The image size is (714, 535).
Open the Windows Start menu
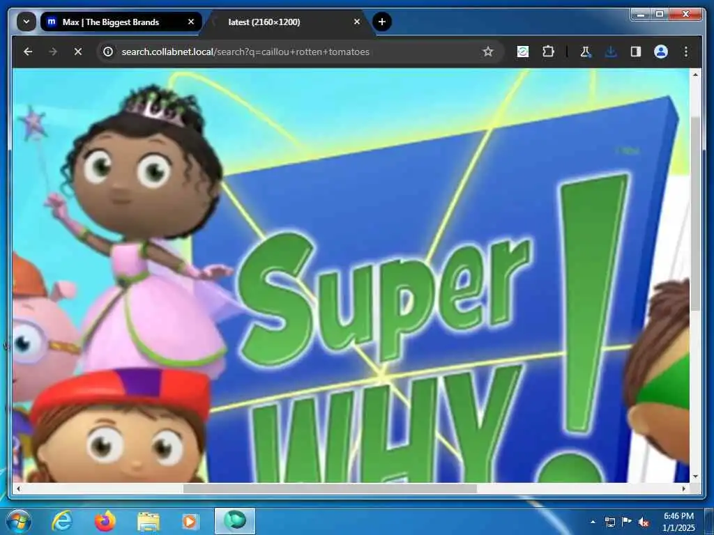click(18, 521)
